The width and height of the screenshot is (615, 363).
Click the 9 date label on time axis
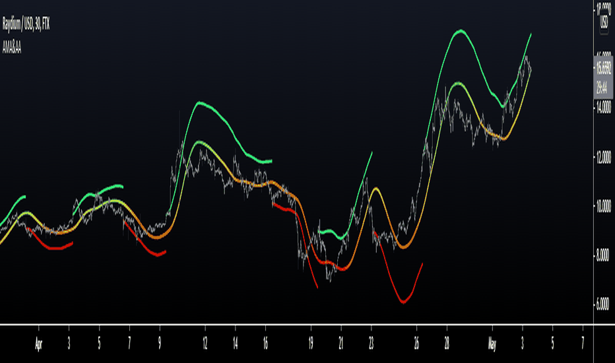coord(160,343)
